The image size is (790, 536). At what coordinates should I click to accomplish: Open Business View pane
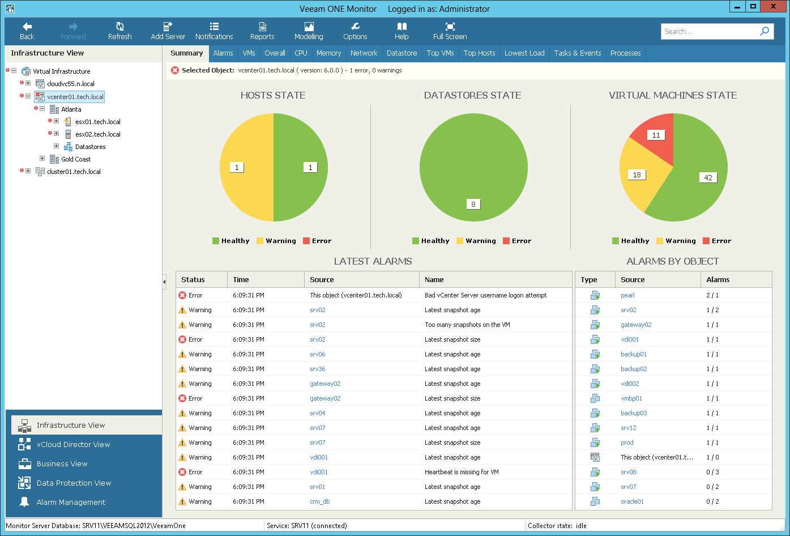[x=87, y=463]
